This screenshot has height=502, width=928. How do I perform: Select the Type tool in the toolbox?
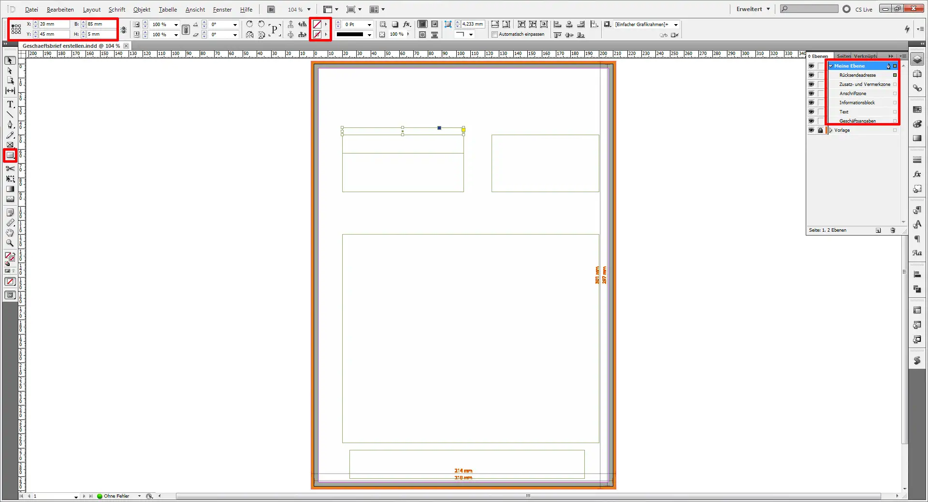[10, 104]
